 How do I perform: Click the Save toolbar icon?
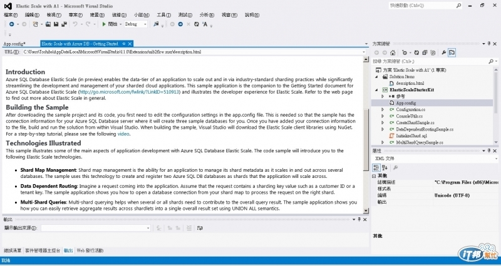tap(56, 24)
